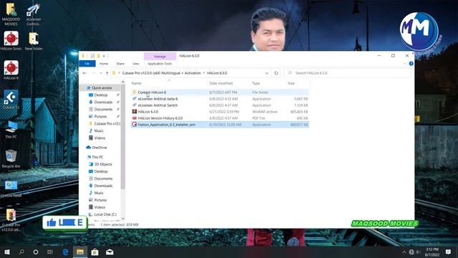This screenshot has height=258, width=458.
Task: Open Mail app from taskbar
Action: (109, 252)
